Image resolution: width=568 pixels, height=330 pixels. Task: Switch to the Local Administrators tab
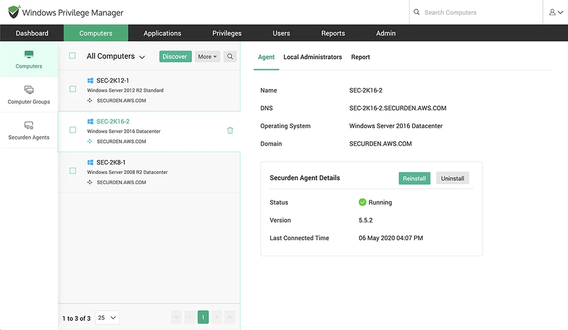(x=312, y=57)
